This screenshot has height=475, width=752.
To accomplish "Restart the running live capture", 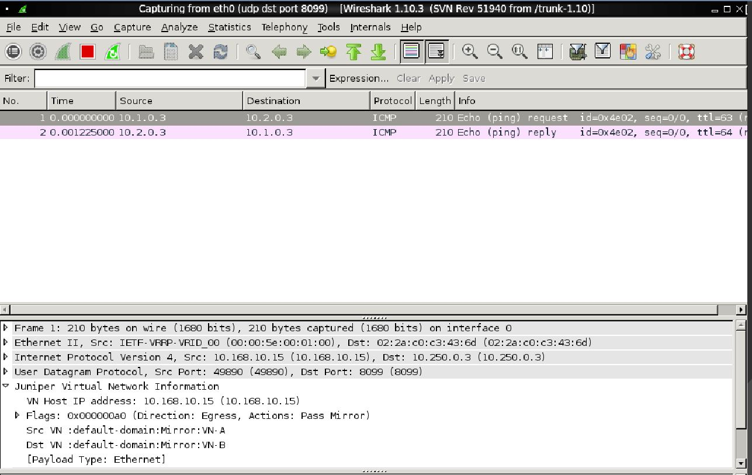I will tap(112, 52).
